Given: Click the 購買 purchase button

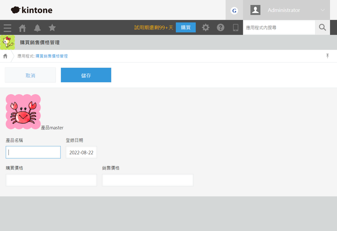Looking at the screenshot, I should pos(186,27).
